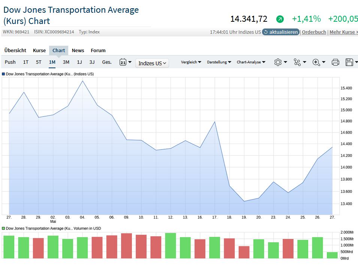Viewport: 358px width, 267px height.
Task: Save chart using the floppy disk icon
Action: coord(349,62)
